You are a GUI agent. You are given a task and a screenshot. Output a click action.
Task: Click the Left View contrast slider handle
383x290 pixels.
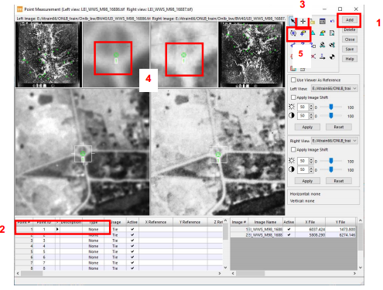point(331,115)
